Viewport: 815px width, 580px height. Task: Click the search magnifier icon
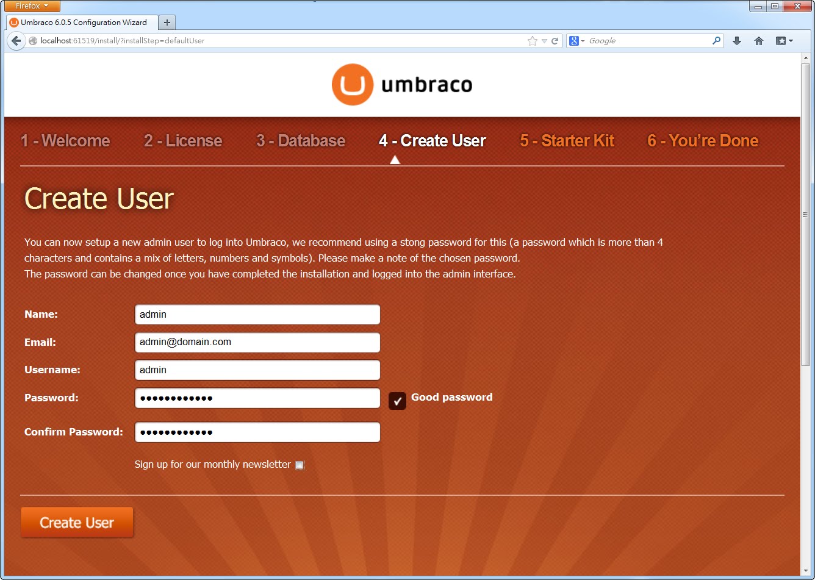(716, 41)
